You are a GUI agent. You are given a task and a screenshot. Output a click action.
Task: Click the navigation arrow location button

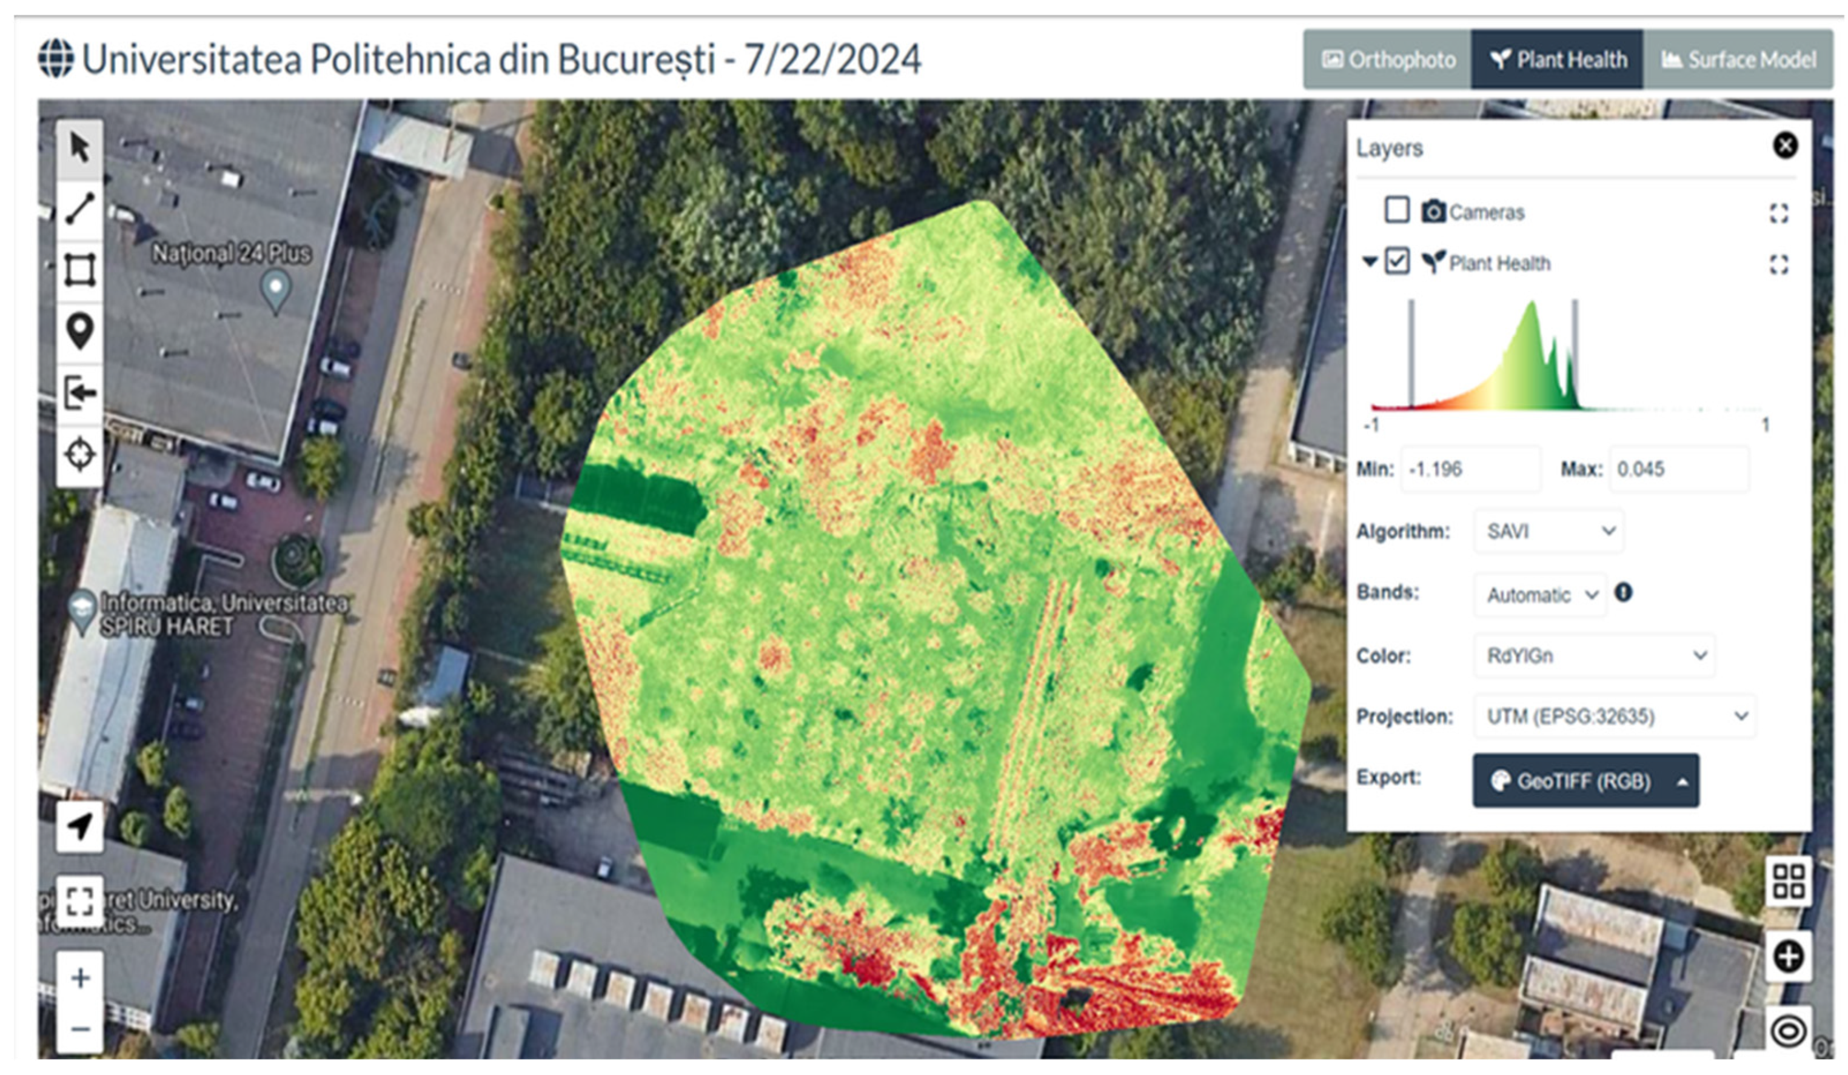point(80,826)
